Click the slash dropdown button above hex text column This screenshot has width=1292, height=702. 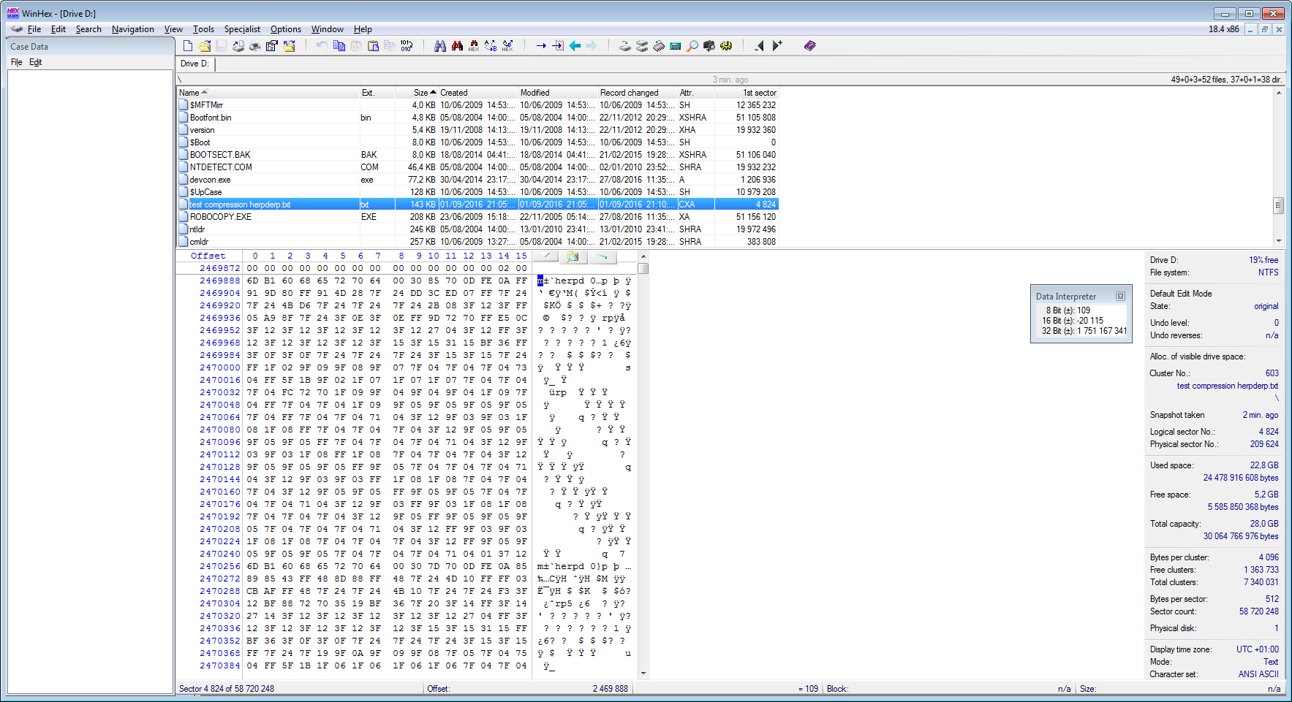[545, 256]
